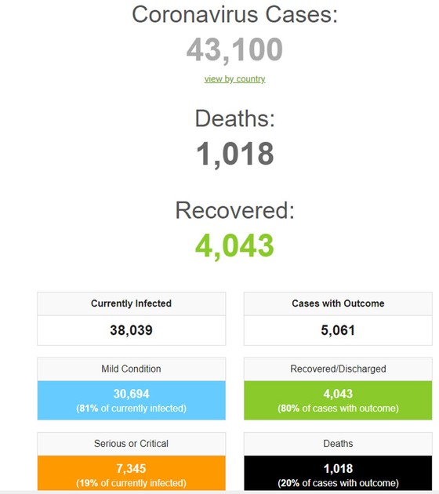This screenshot has height=494, width=439.
Task: Click the Cases with Outcome header
Action: (338, 303)
